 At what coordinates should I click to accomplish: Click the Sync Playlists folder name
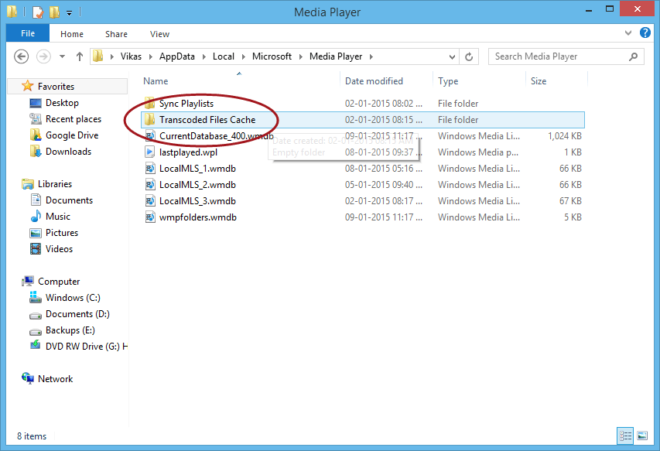[186, 104]
